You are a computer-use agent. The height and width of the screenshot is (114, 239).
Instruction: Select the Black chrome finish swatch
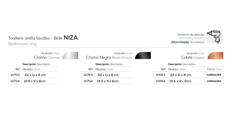tap(143, 56)
